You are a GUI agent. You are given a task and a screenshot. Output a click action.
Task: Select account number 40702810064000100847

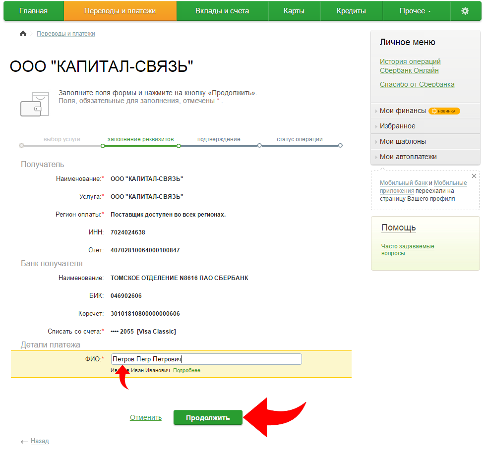click(x=145, y=250)
